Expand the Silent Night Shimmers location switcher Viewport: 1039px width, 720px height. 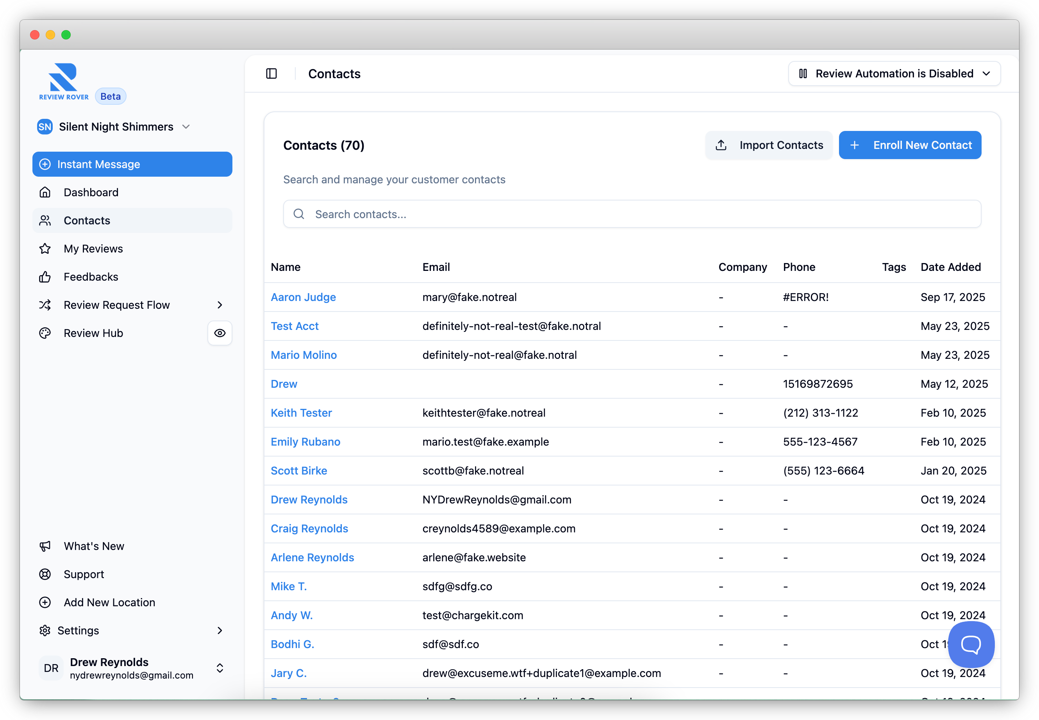click(x=114, y=127)
